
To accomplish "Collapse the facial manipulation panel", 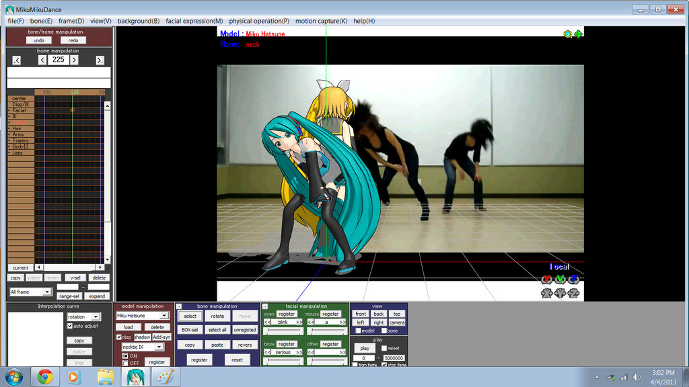I will click(x=265, y=306).
